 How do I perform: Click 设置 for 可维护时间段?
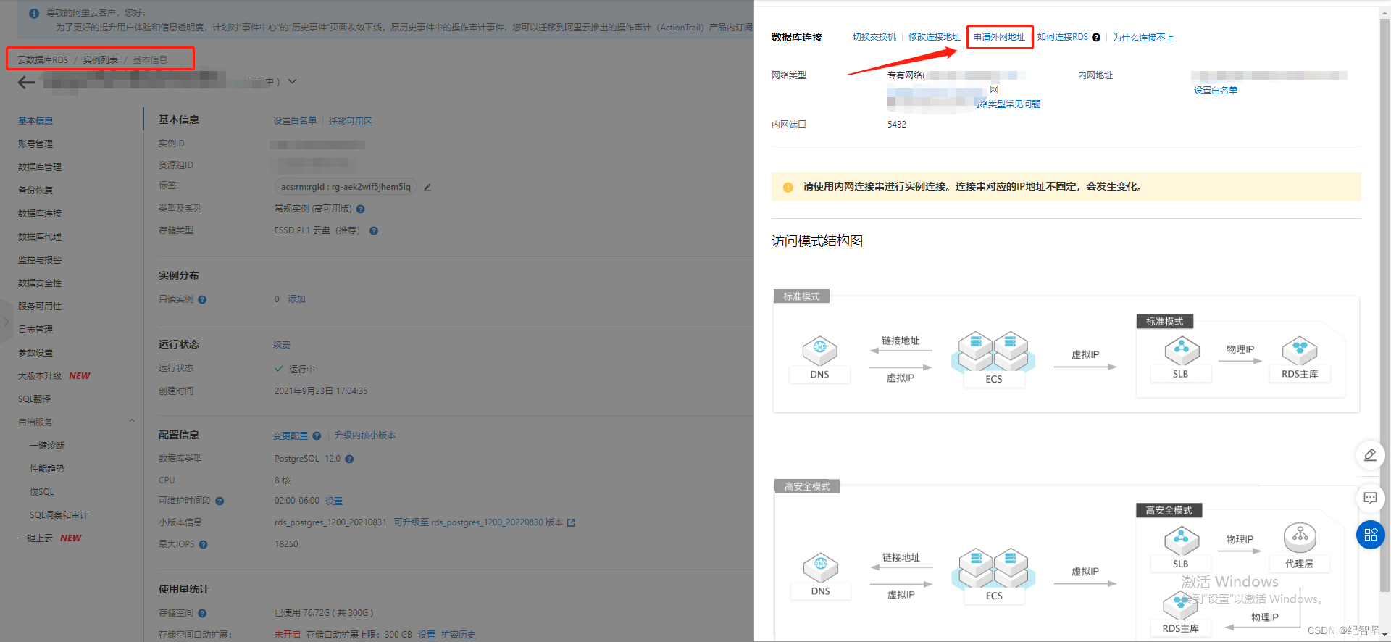pyautogui.click(x=334, y=501)
